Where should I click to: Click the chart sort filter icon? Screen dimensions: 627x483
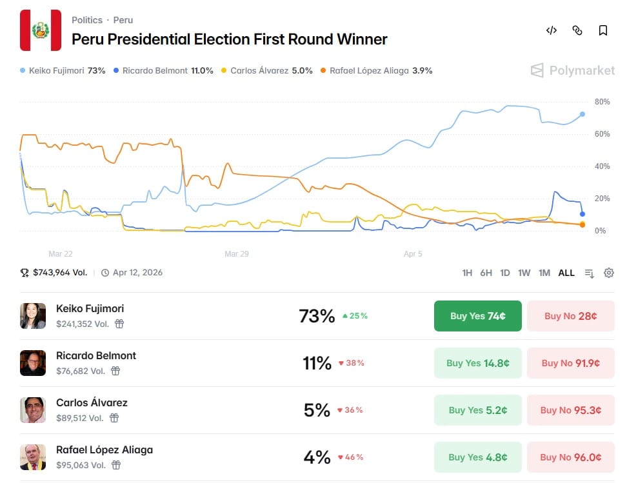[590, 273]
